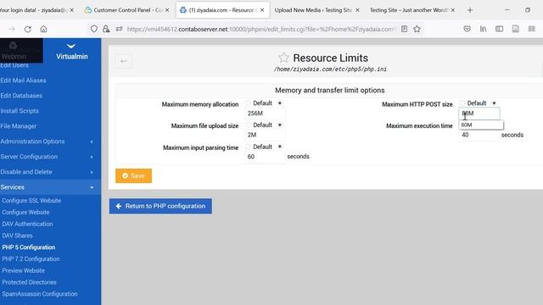Open Preview Website link
Screen dimensions: 543x305
pyautogui.click(x=24, y=270)
